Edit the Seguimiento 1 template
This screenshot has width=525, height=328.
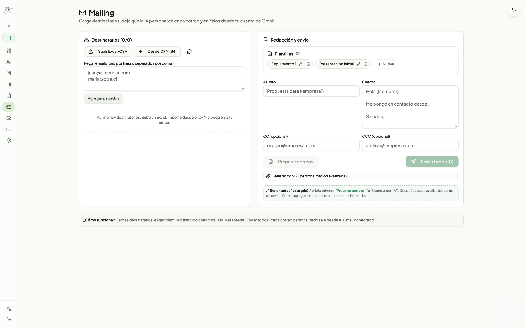pyautogui.click(x=301, y=64)
